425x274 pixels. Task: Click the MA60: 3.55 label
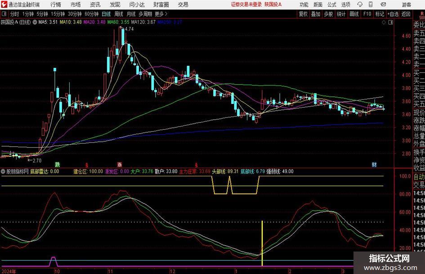coord(118,22)
